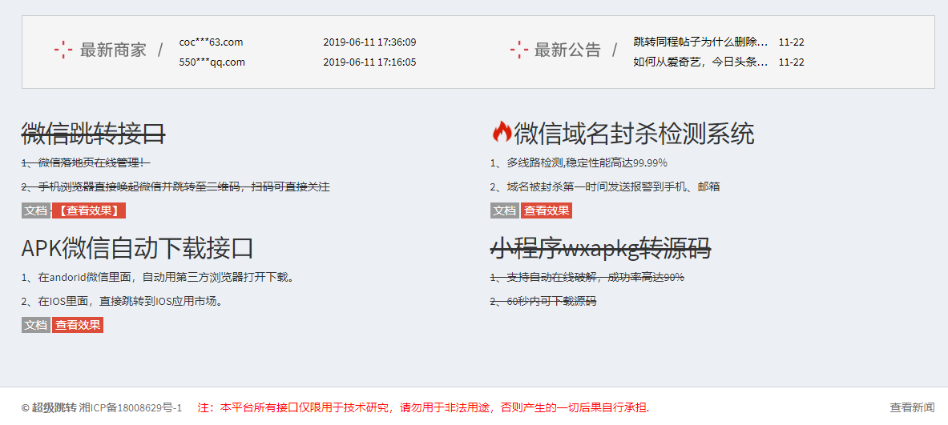
Task: Select the 小程序wxapkg转源码 heading
Action: coord(600,248)
